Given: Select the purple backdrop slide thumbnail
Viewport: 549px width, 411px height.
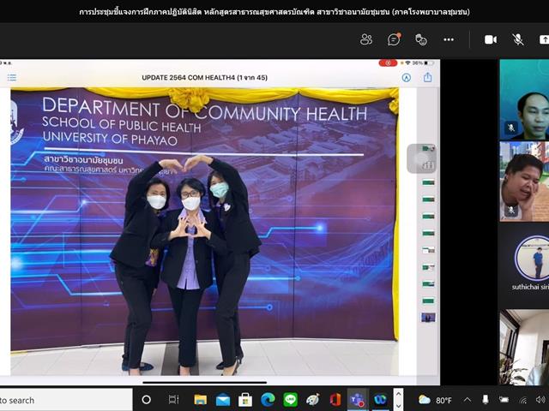Looking at the screenshot, I should coord(428,318).
